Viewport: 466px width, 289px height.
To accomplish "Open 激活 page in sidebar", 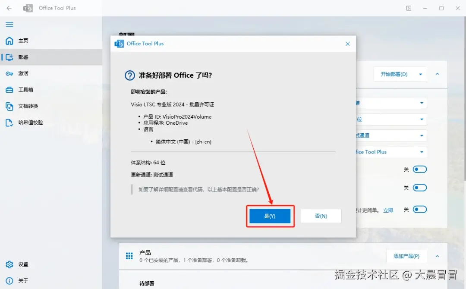I will [51, 73].
